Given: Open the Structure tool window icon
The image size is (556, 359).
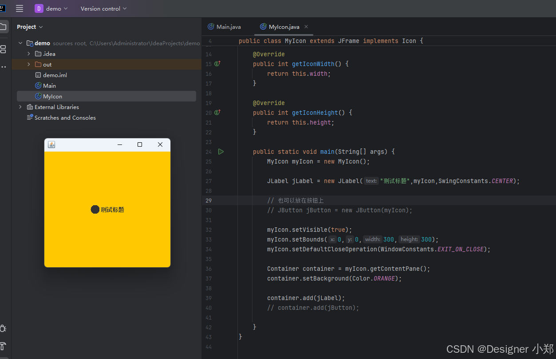Looking at the screenshot, I should click(x=3, y=49).
